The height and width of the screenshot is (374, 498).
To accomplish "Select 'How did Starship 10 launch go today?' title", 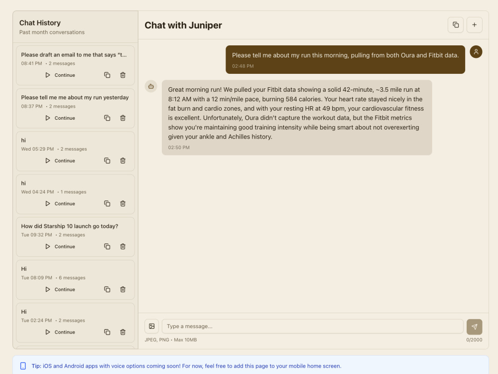I will click(x=70, y=226).
